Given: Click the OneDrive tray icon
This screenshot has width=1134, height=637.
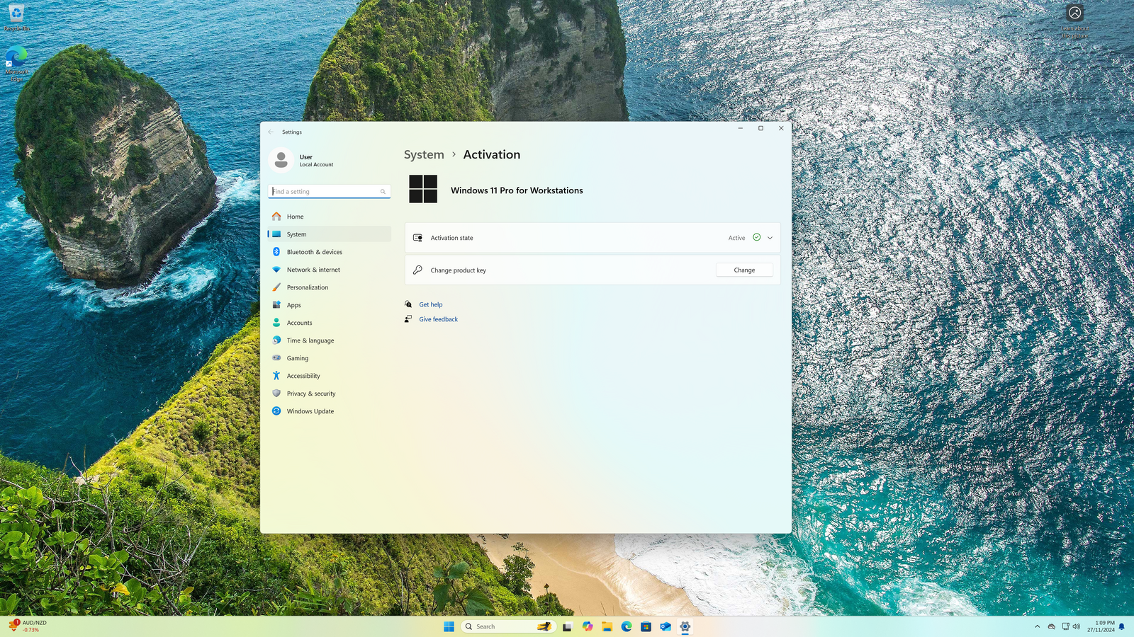Looking at the screenshot, I should coord(1052,626).
